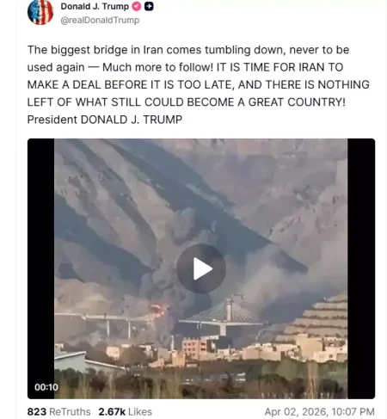View the 2.67k Likes list
387x419 pixels.
tap(125, 412)
